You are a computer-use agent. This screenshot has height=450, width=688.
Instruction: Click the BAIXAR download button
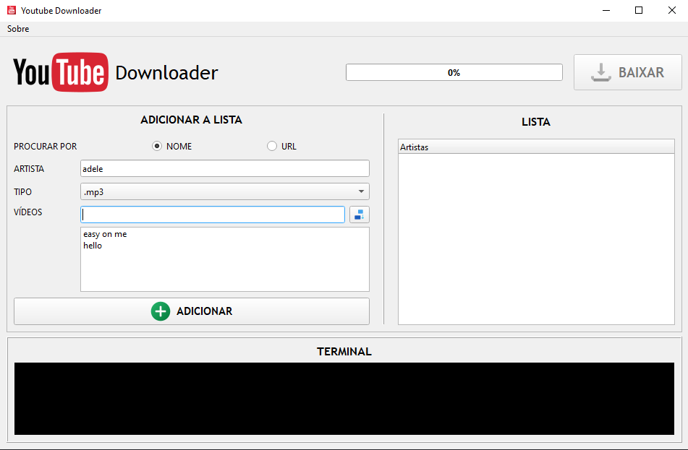[x=627, y=72]
